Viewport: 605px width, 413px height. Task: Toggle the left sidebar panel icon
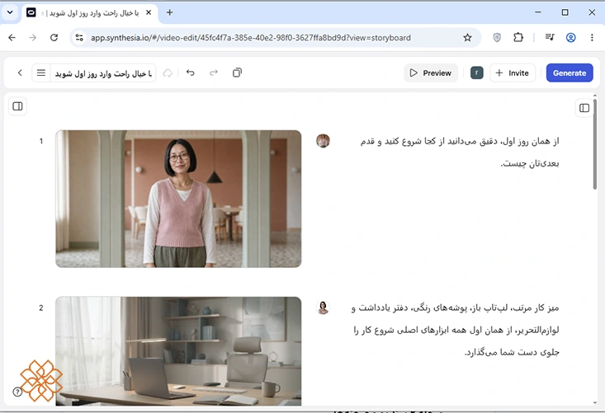coord(17,106)
